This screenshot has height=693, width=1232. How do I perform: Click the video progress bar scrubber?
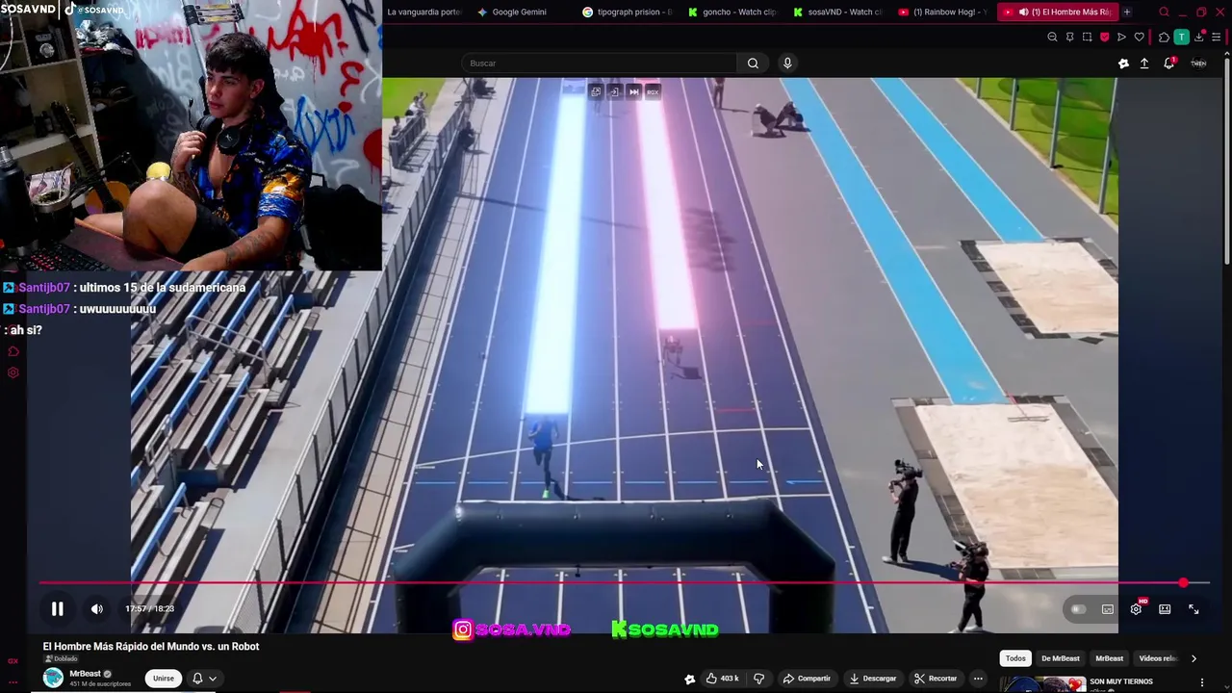pyautogui.click(x=1183, y=583)
